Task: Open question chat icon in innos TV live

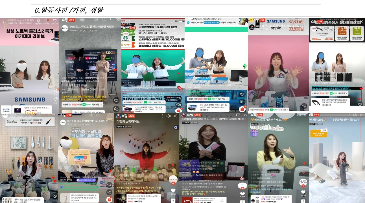Action: [116, 109]
